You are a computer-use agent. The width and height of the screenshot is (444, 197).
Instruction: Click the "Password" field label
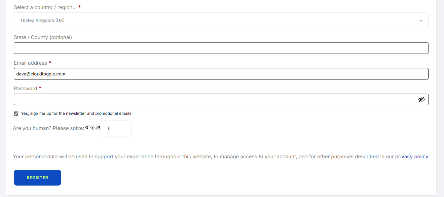[25, 89]
